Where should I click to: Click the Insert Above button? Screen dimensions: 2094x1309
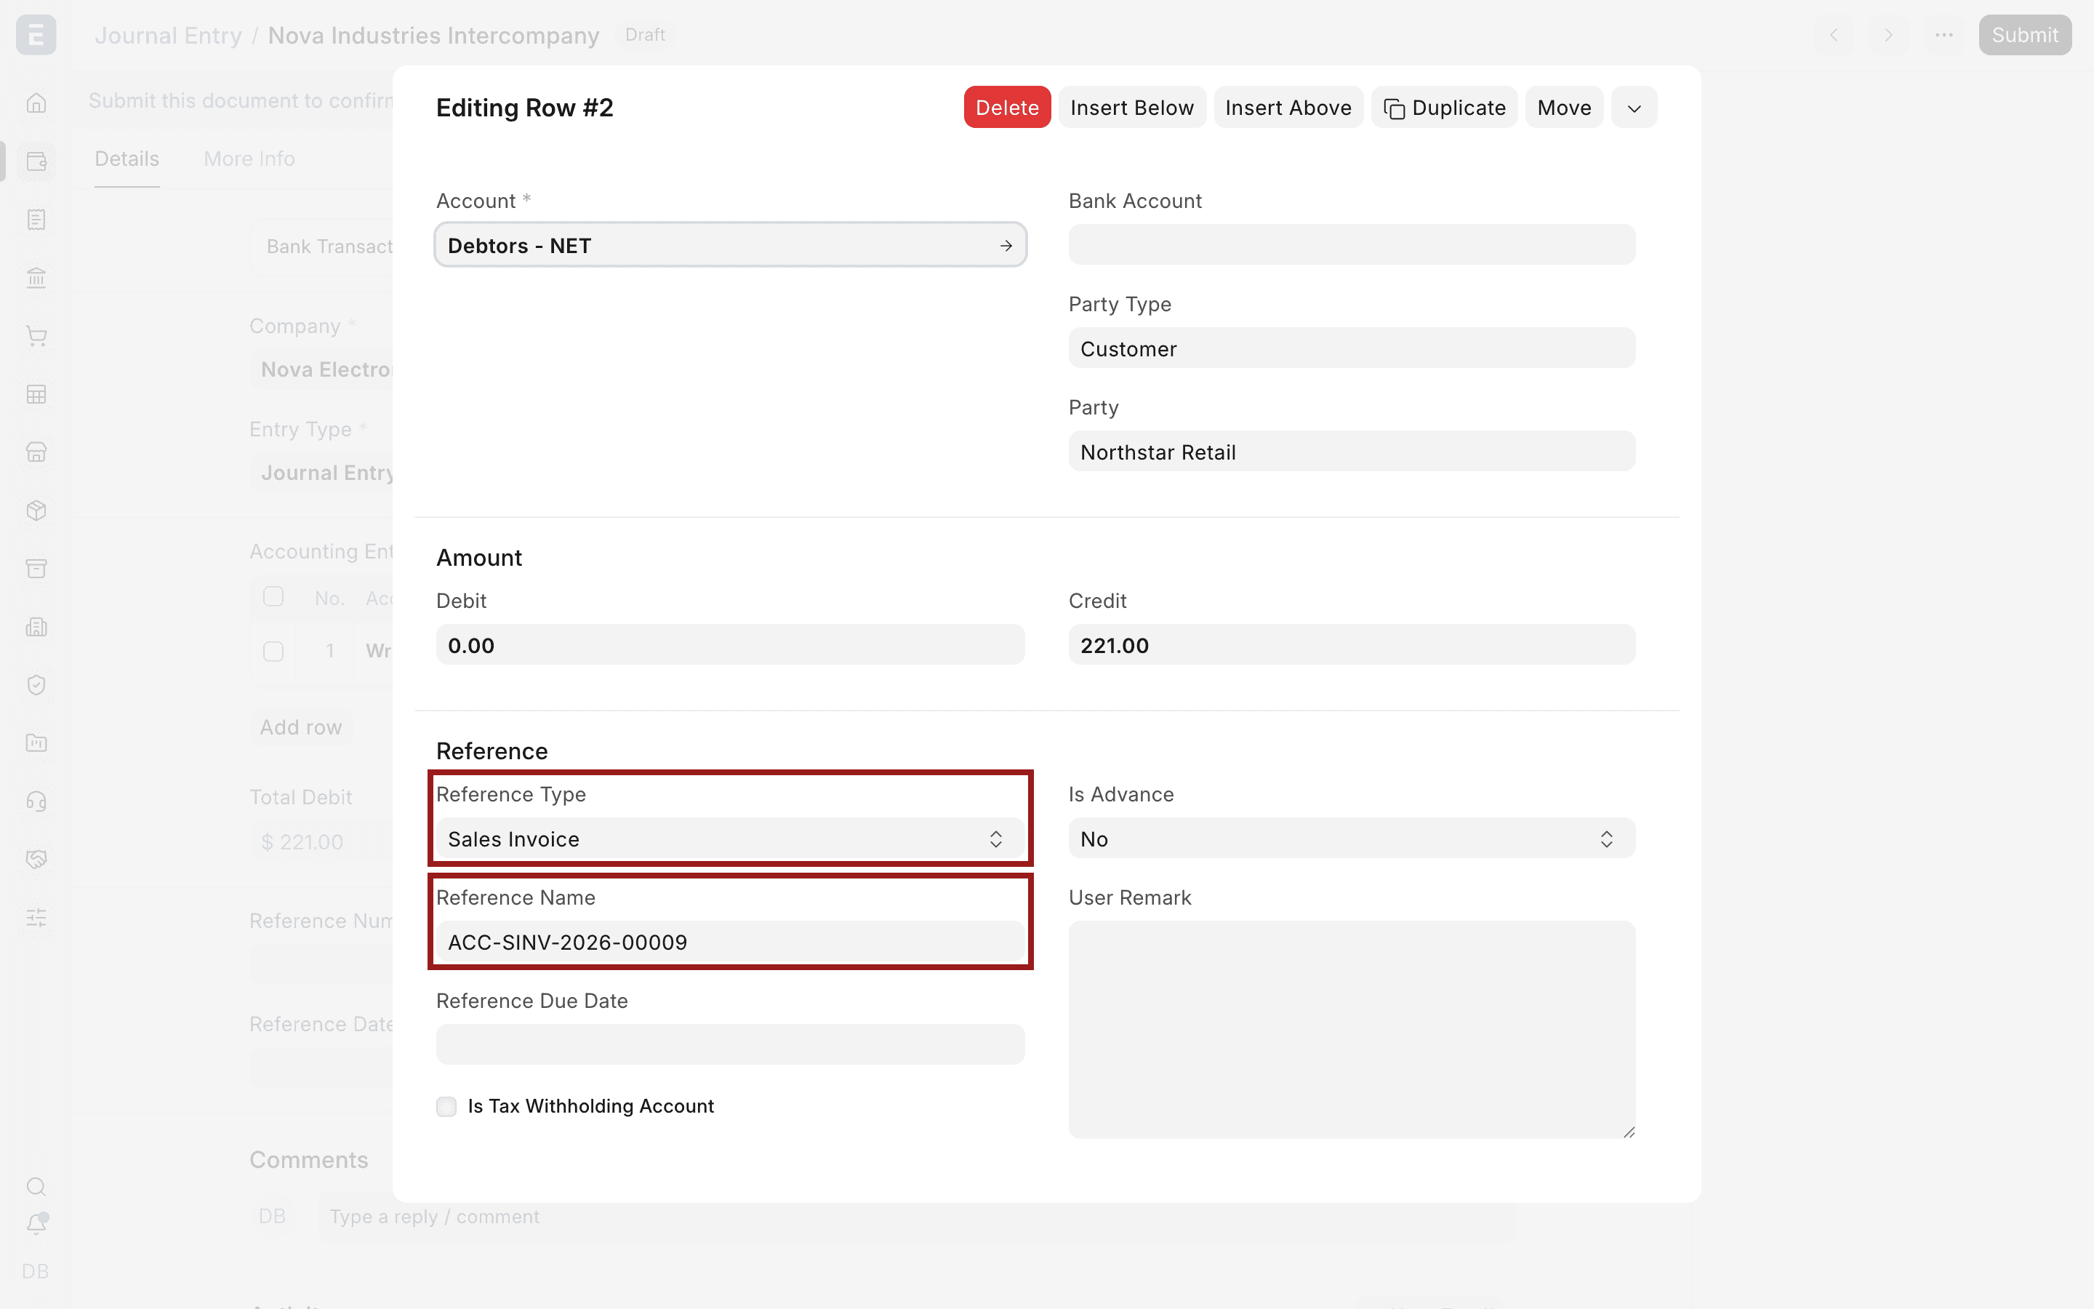(x=1288, y=108)
